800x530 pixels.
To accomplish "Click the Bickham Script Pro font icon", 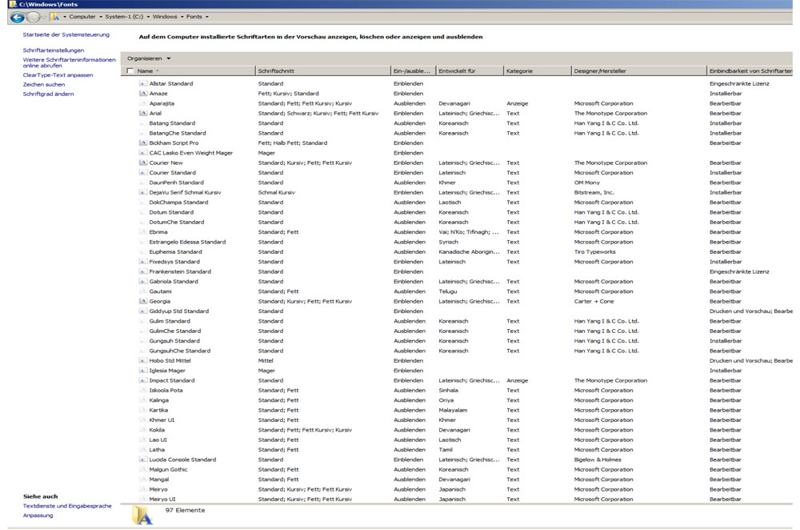I will 143,143.
